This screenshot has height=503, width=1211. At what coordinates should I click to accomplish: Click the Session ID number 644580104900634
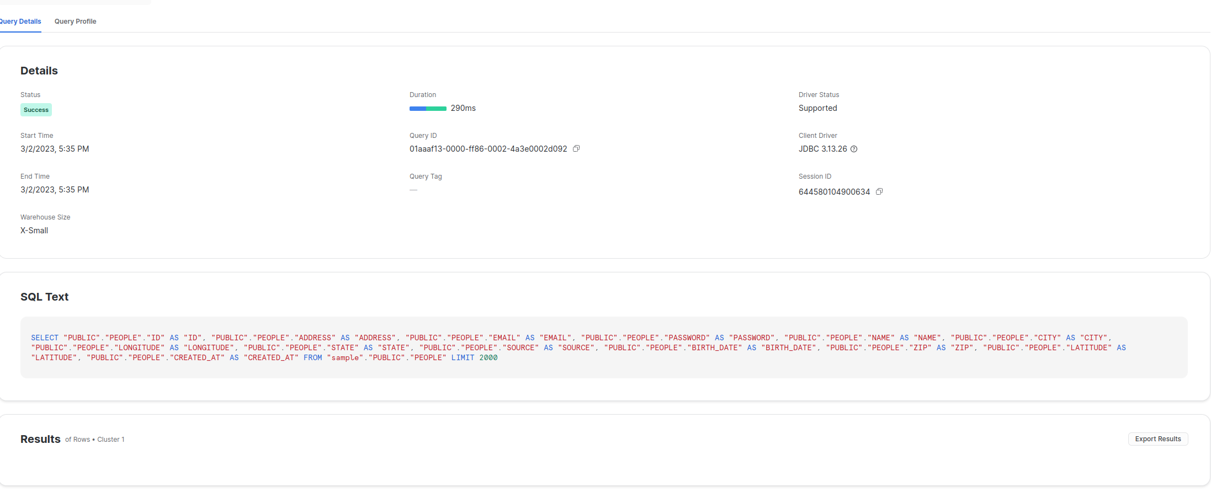coord(834,191)
